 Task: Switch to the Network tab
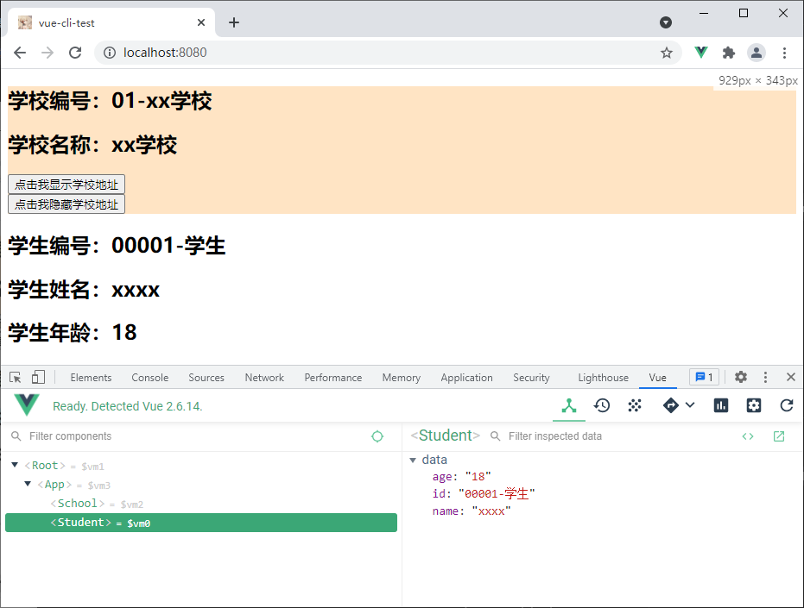264,378
